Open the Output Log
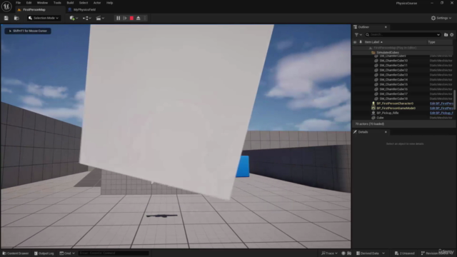 44,253
